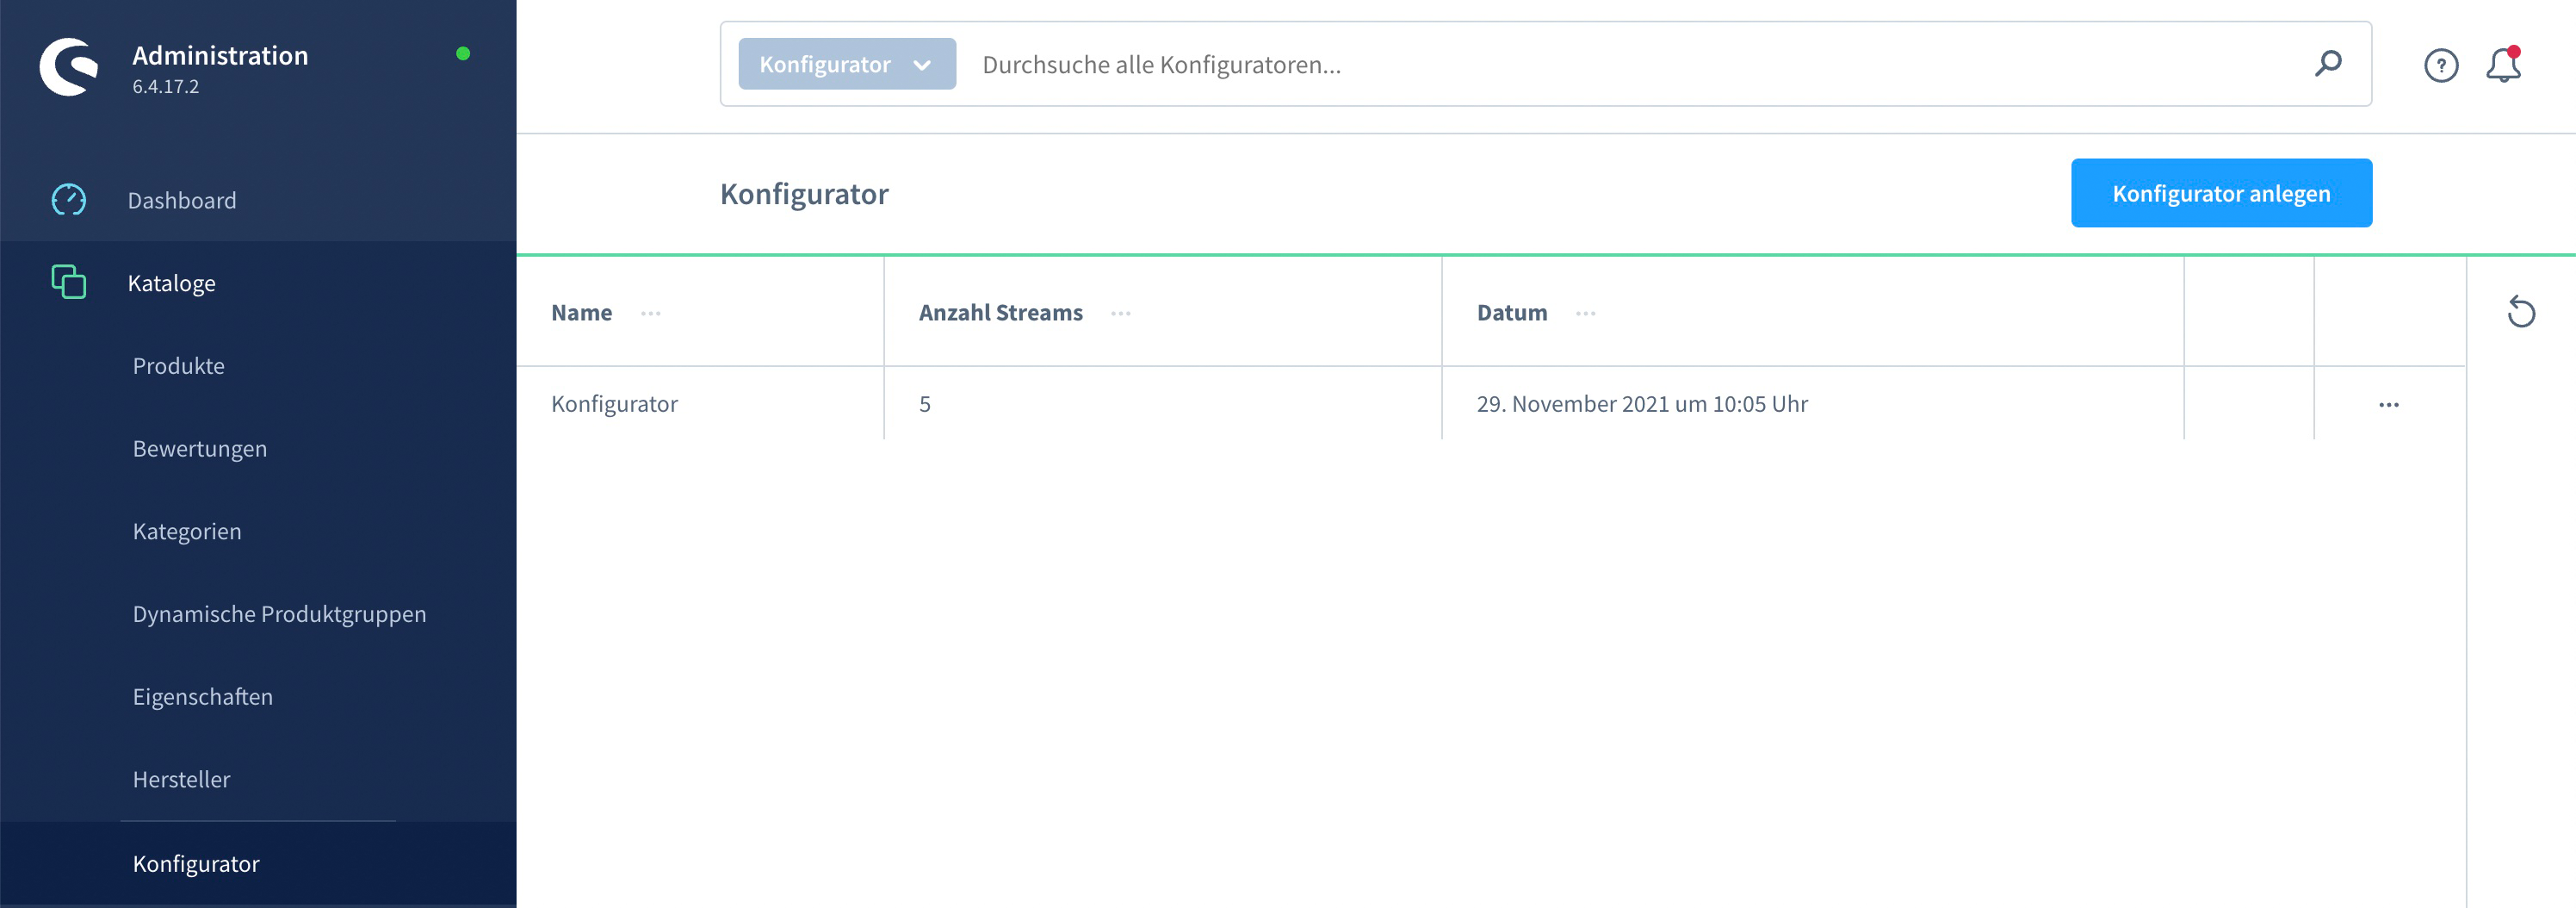
Task: Open the help question-mark icon
Action: point(2441,66)
